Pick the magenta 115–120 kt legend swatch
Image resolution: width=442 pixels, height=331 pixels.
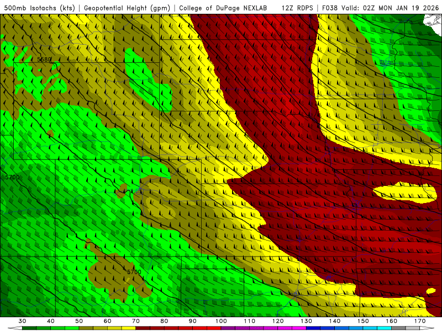(271, 328)
